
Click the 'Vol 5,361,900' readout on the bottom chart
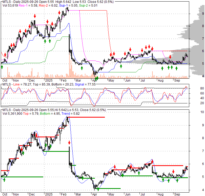[x=12, y=114]
